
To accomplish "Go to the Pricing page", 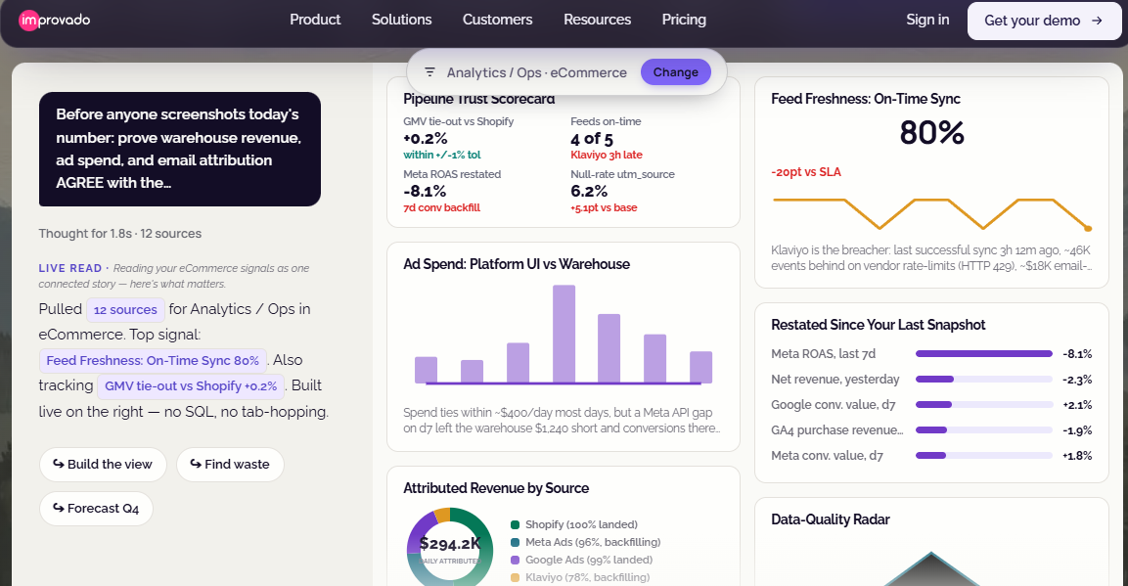I will point(684,21).
